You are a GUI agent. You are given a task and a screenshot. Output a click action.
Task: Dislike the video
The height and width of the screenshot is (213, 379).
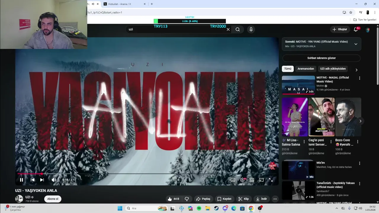click(x=187, y=199)
